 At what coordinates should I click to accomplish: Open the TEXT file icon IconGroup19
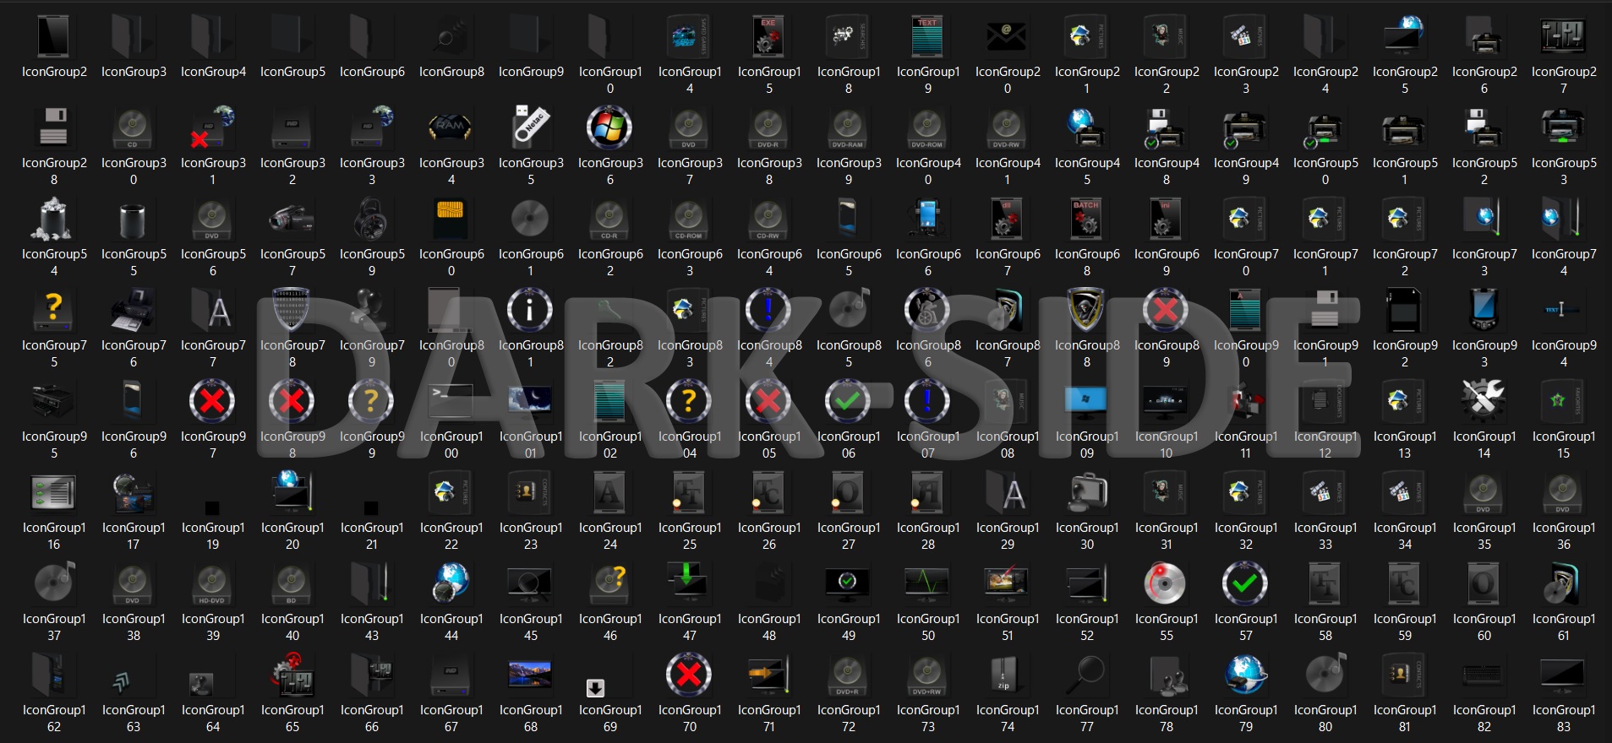coord(927,36)
